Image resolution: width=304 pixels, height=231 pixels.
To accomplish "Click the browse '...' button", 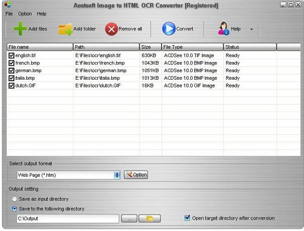I will (x=129, y=219).
